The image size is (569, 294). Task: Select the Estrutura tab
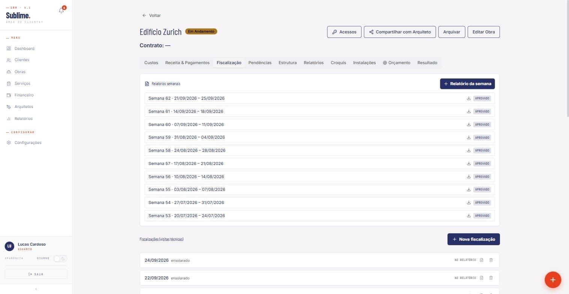288,63
